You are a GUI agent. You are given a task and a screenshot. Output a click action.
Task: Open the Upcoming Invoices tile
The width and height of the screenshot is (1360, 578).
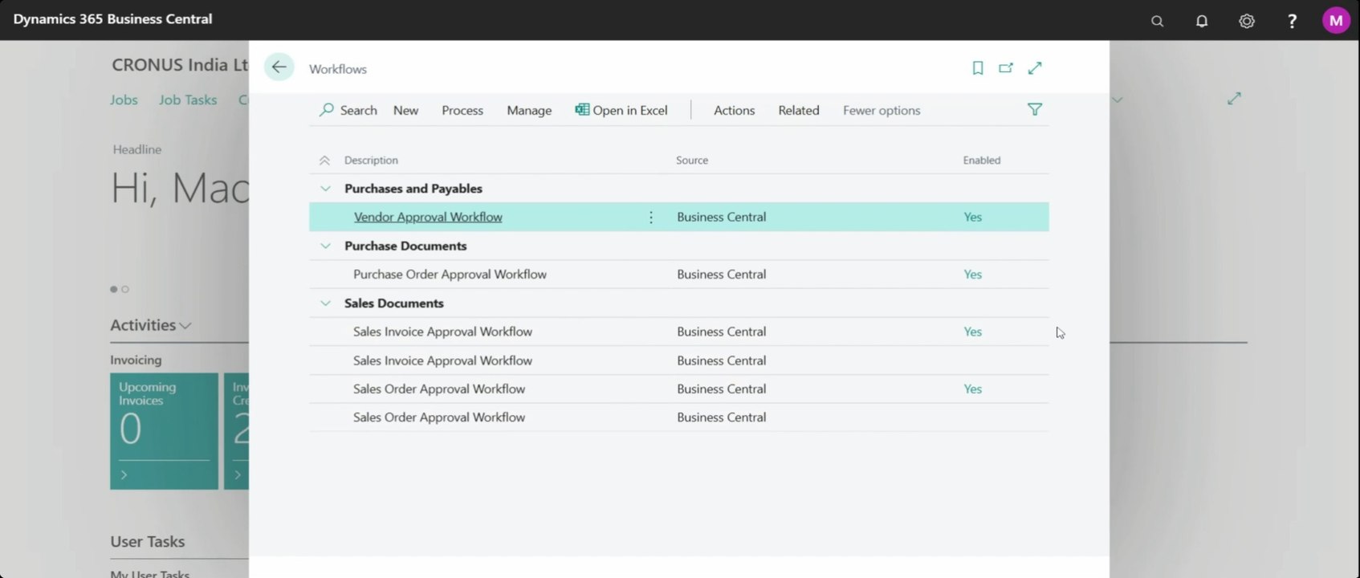[164, 431]
